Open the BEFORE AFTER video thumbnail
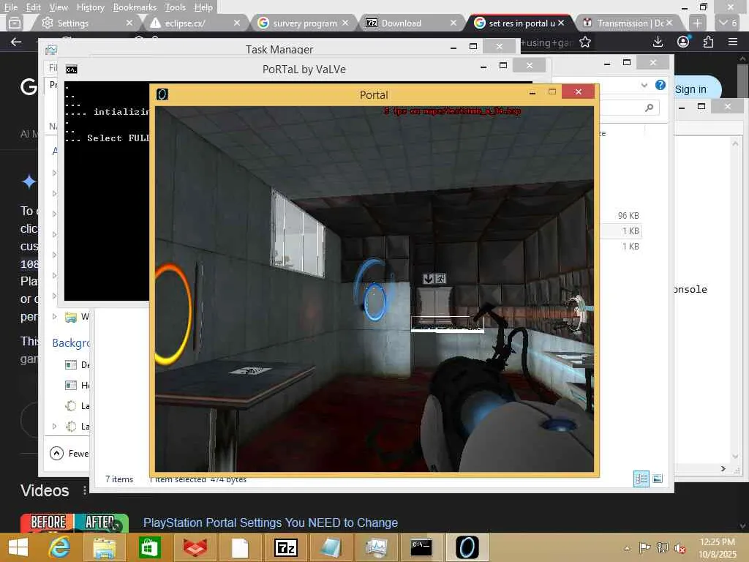 coord(74,522)
